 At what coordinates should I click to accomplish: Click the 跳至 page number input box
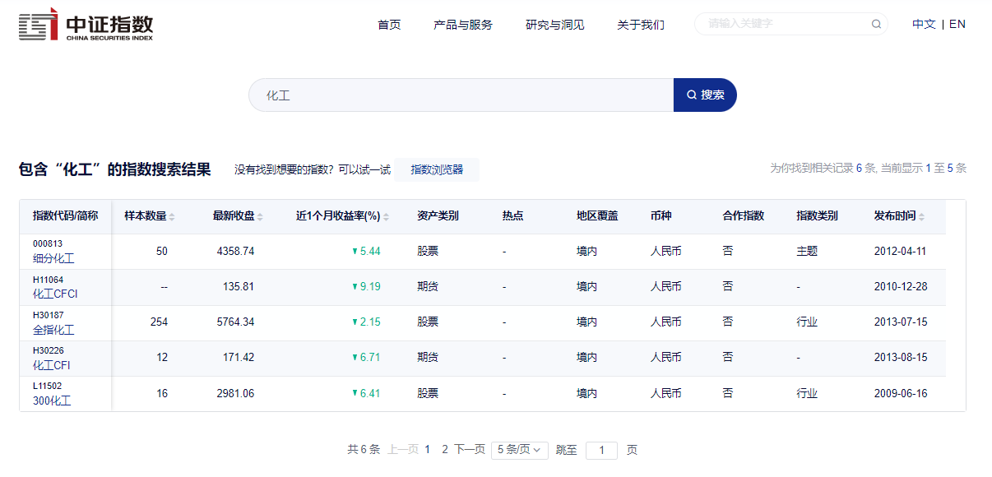tap(601, 451)
